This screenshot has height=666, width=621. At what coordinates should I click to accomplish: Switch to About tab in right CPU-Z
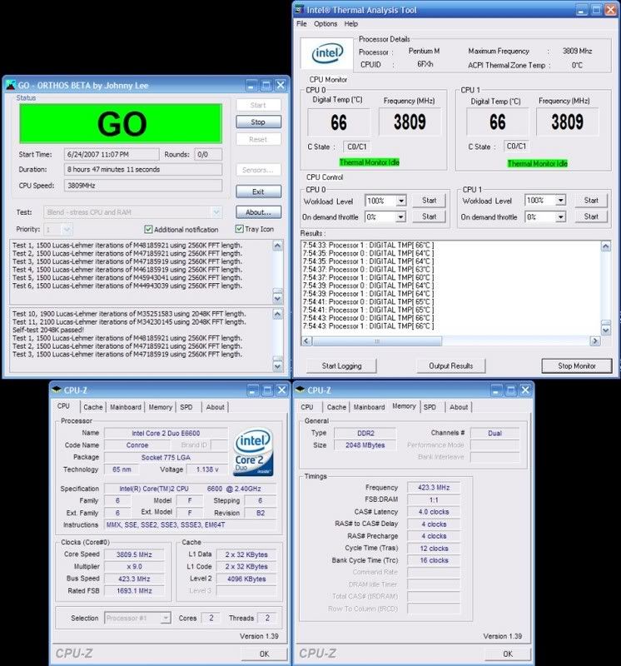pos(459,407)
